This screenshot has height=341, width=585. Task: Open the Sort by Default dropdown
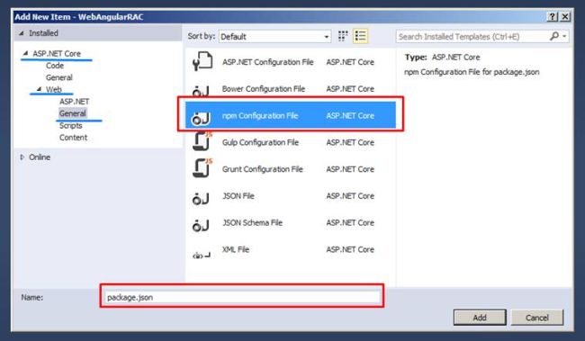(x=274, y=37)
